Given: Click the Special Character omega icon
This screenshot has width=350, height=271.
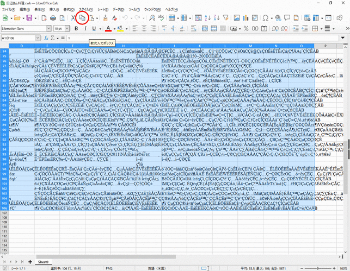Looking at the screenshot, I should click(266, 18).
